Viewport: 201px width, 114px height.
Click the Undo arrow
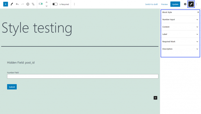(17, 4)
